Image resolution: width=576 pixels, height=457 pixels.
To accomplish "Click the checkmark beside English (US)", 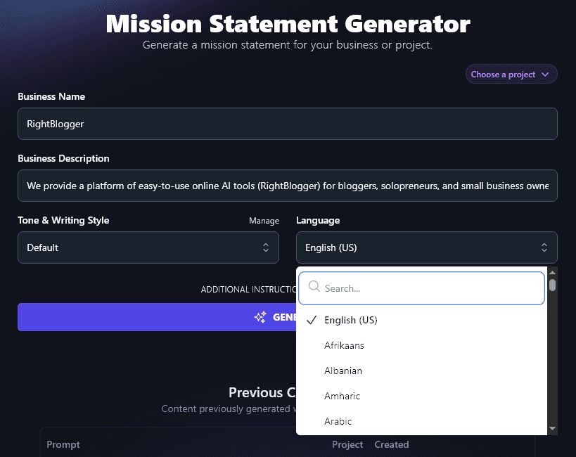I will [311, 320].
